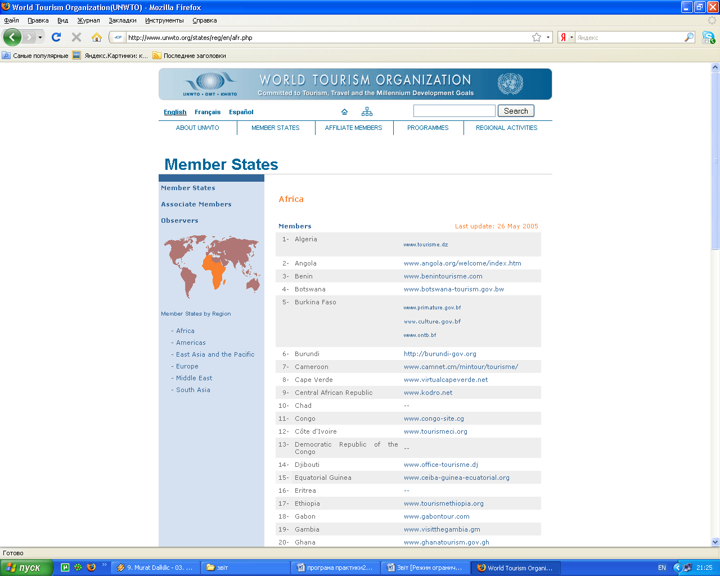The height and width of the screenshot is (576, 720).
Task: Launch Firefox from the quick launch bar
Action: 91,568
